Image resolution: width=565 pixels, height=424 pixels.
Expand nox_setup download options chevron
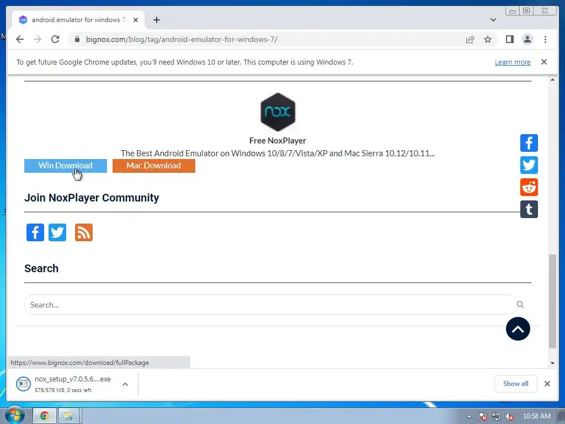pos(125,384)
